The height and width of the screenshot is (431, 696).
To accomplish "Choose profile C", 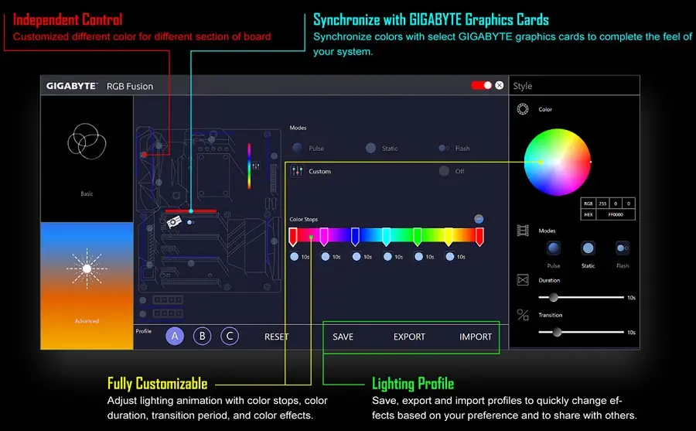I will click(x=230, y=337).
